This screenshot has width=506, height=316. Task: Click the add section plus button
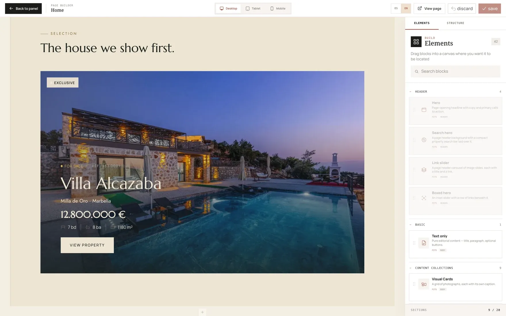(202, 312)
